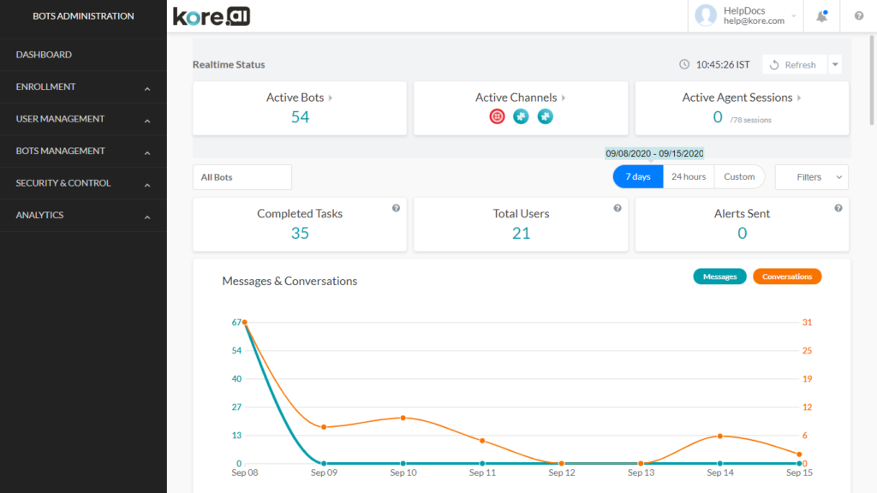Open the User Management sidebar menu
Image resolution: width=877 pixels, height=493 pixels.
(x=83, y=118)
